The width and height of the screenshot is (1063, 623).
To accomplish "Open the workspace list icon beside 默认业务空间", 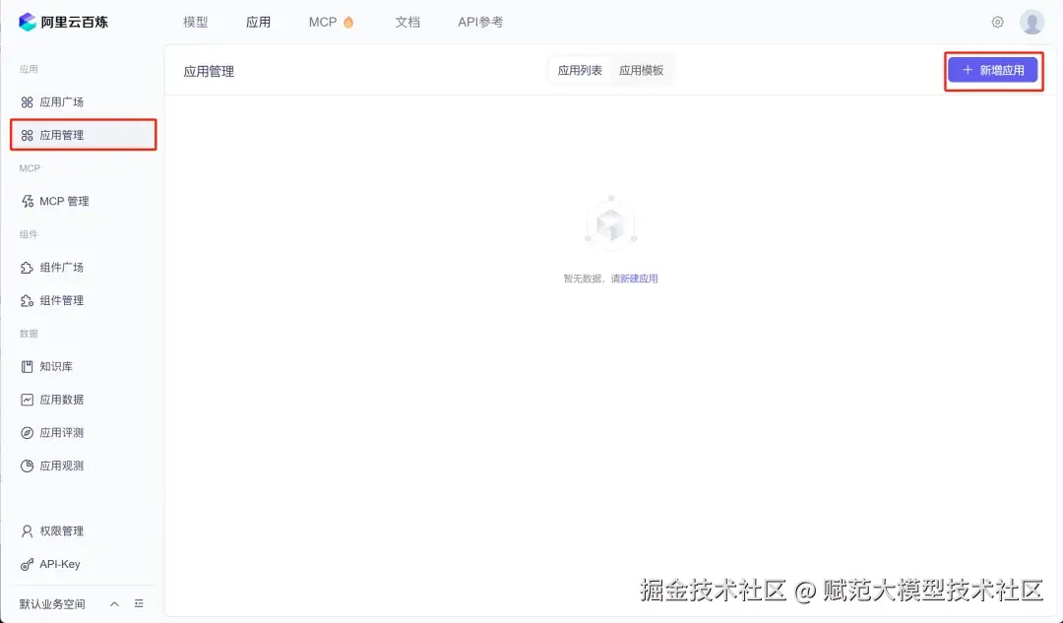I will coord(136,603).
